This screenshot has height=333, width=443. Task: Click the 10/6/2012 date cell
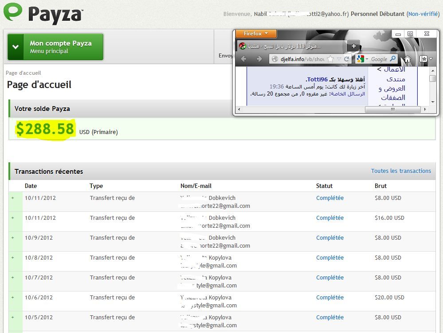click(39, 297)
